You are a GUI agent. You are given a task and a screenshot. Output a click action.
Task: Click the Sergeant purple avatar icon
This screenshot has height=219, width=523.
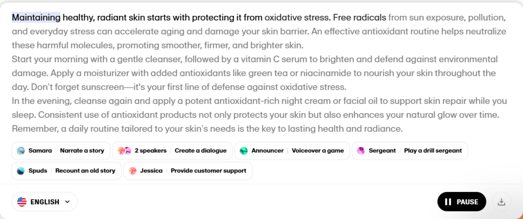pos(361,151)
